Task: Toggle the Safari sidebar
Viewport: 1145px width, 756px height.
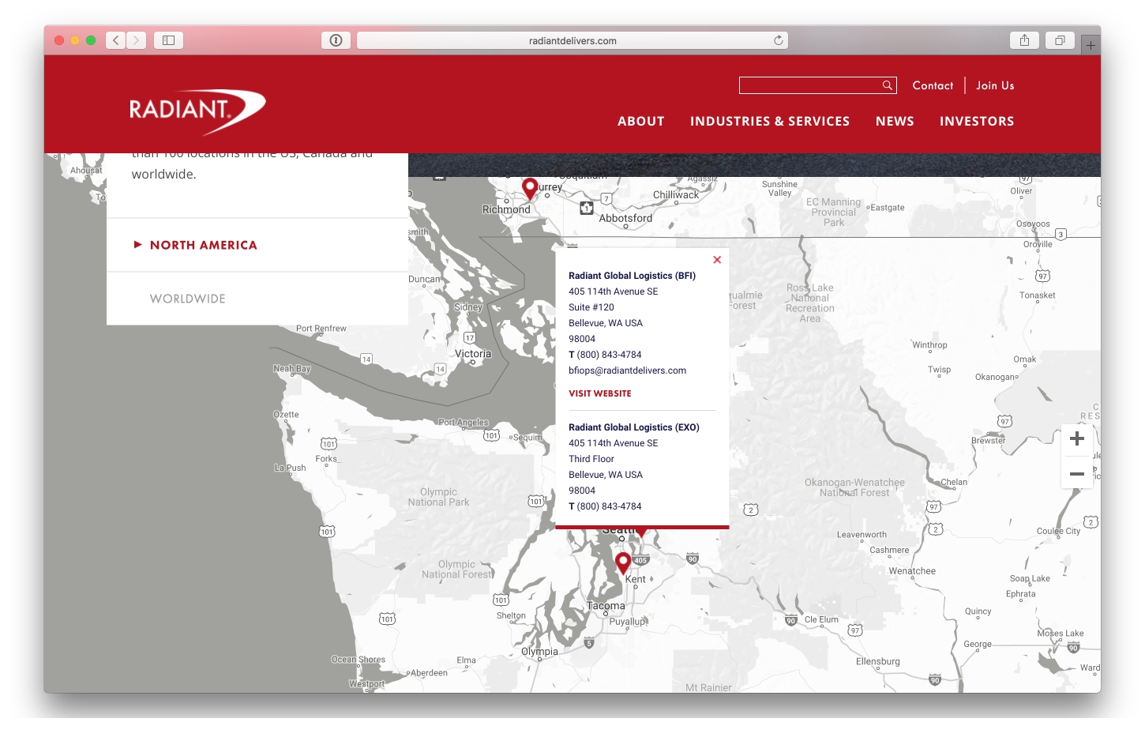Action: pos(168,40)
